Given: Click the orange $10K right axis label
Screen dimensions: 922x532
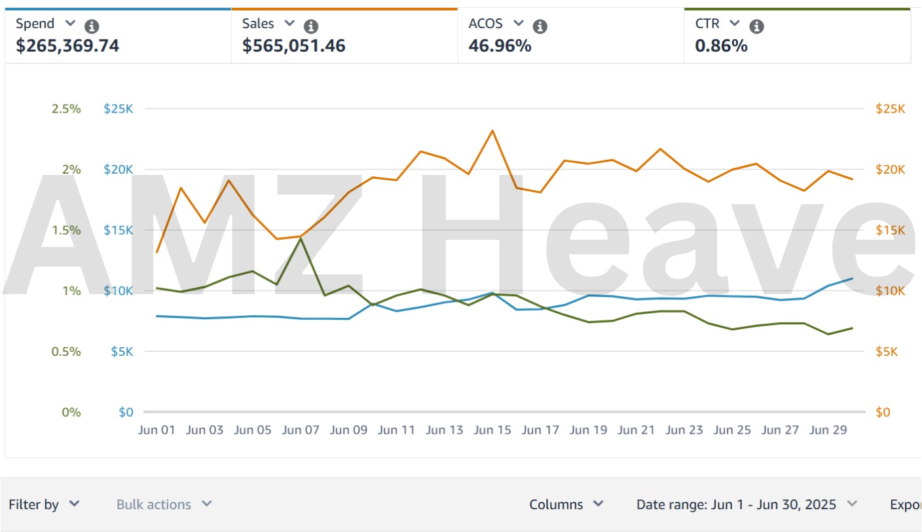Looking at the screenshot, I should pos(891,291).
